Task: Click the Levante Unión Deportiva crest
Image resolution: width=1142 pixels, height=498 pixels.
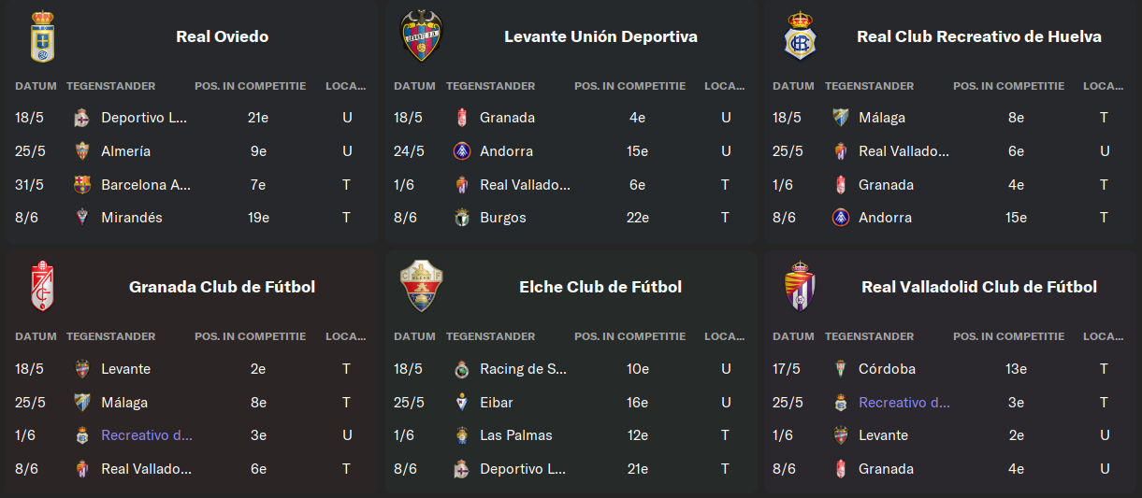Action: [x=421, y=36]
